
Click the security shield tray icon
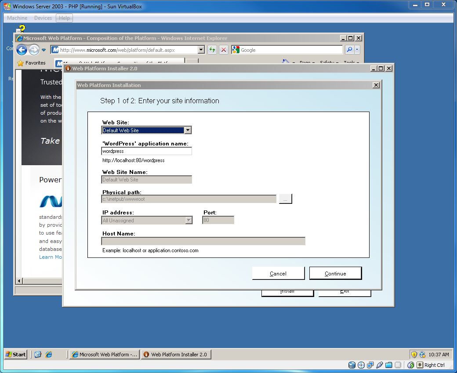pos(414,355)
